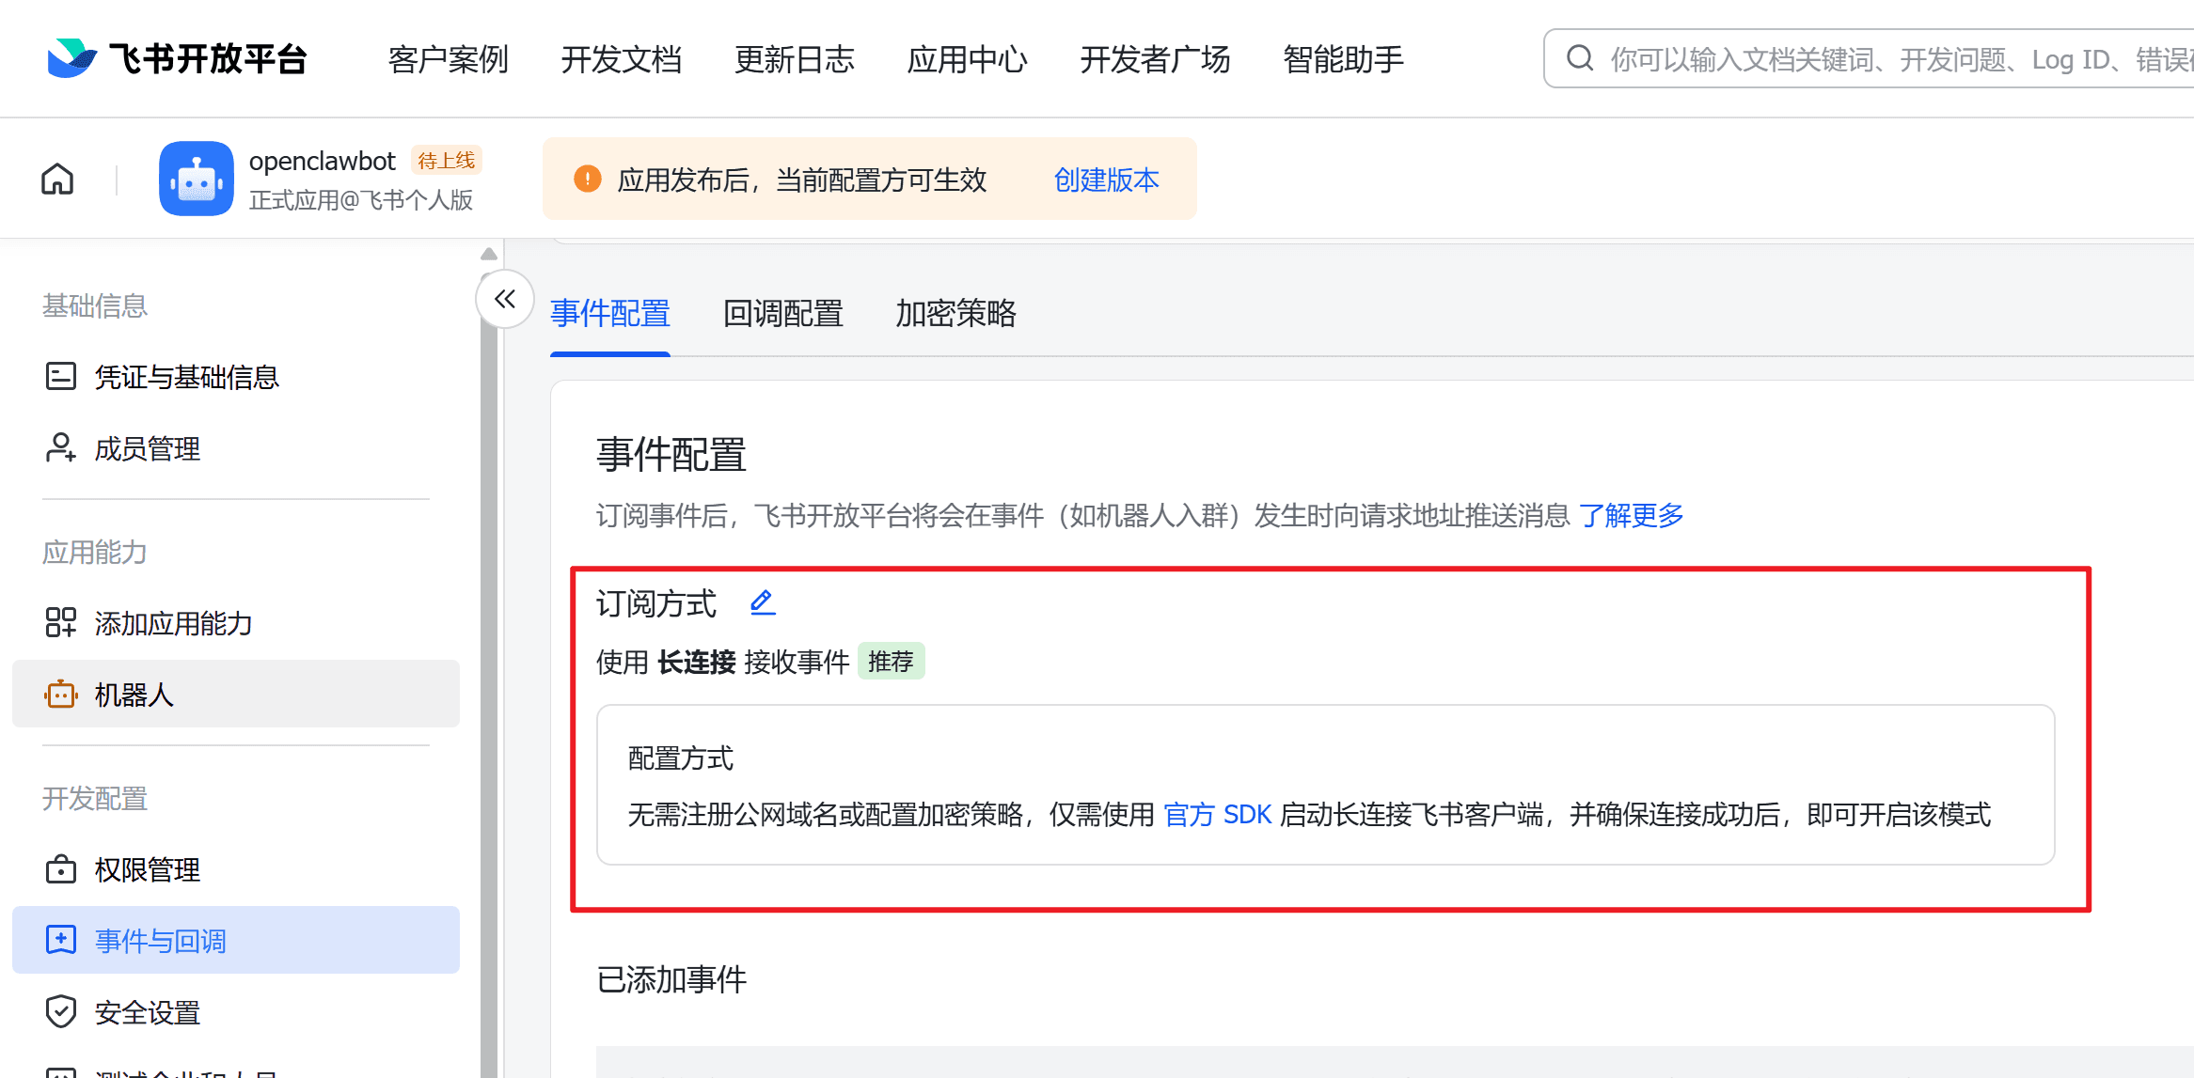Open the 官方 SDK link
Image resolution: width=2194 pixels, height=1078 pixels.
(x=1217, y=814)
